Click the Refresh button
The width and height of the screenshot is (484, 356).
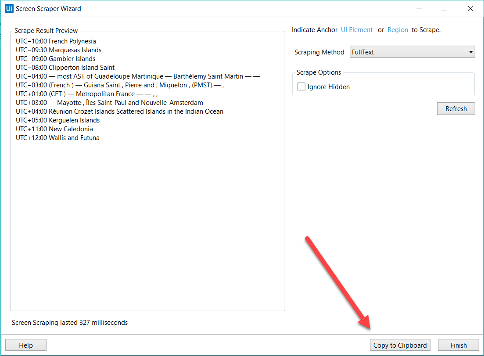click(x=456, y=109)
